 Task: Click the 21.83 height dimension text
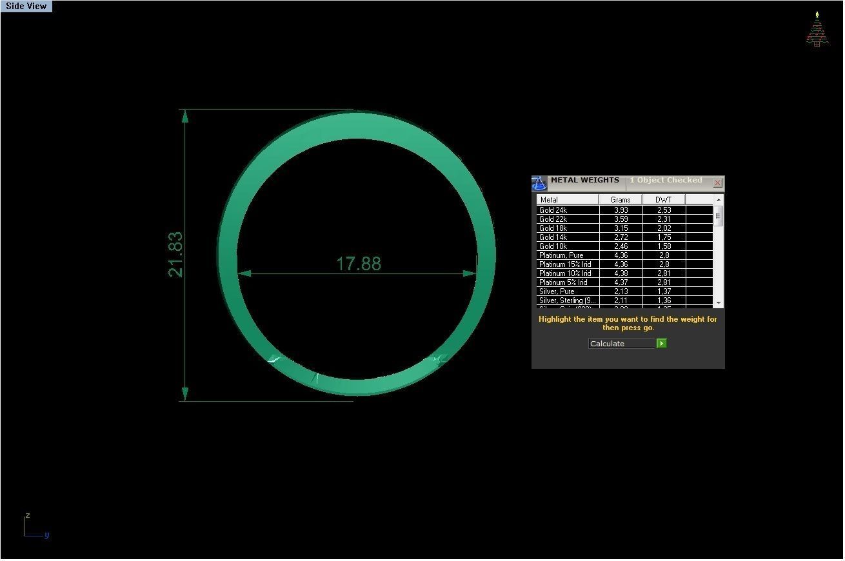pos(175,255)
